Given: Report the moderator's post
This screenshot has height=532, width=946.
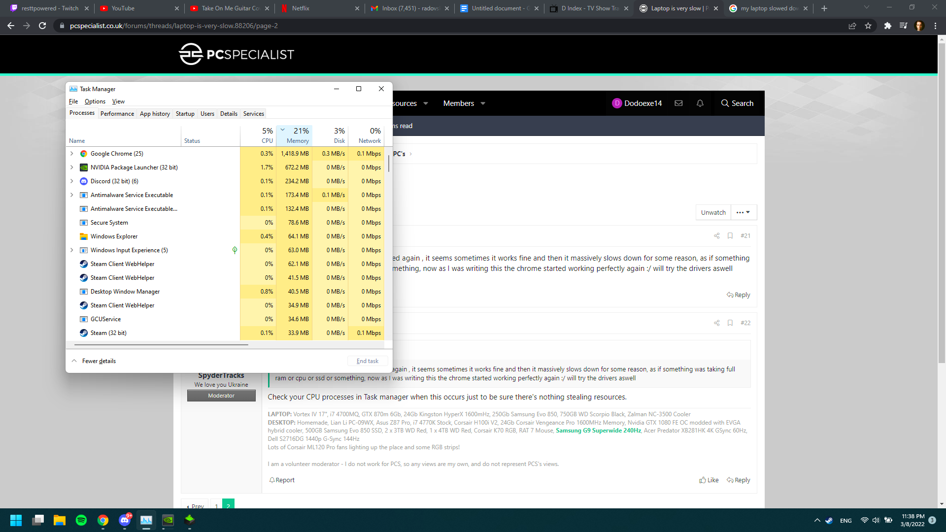Looking at the screenshot, I should point(282,480).
